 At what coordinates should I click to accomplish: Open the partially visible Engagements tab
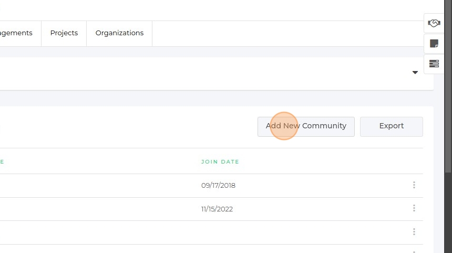17,33
